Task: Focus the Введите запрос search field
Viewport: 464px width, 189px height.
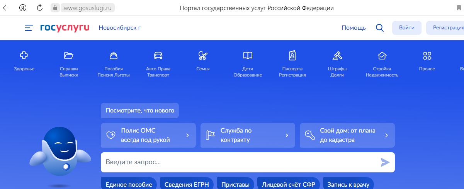Action: pyautogui.click(x=248, y=162)
